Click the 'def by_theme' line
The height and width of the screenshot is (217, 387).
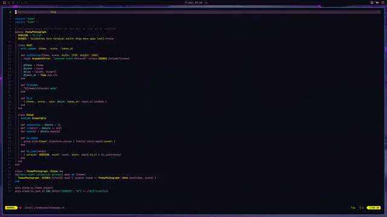(29, 138)
